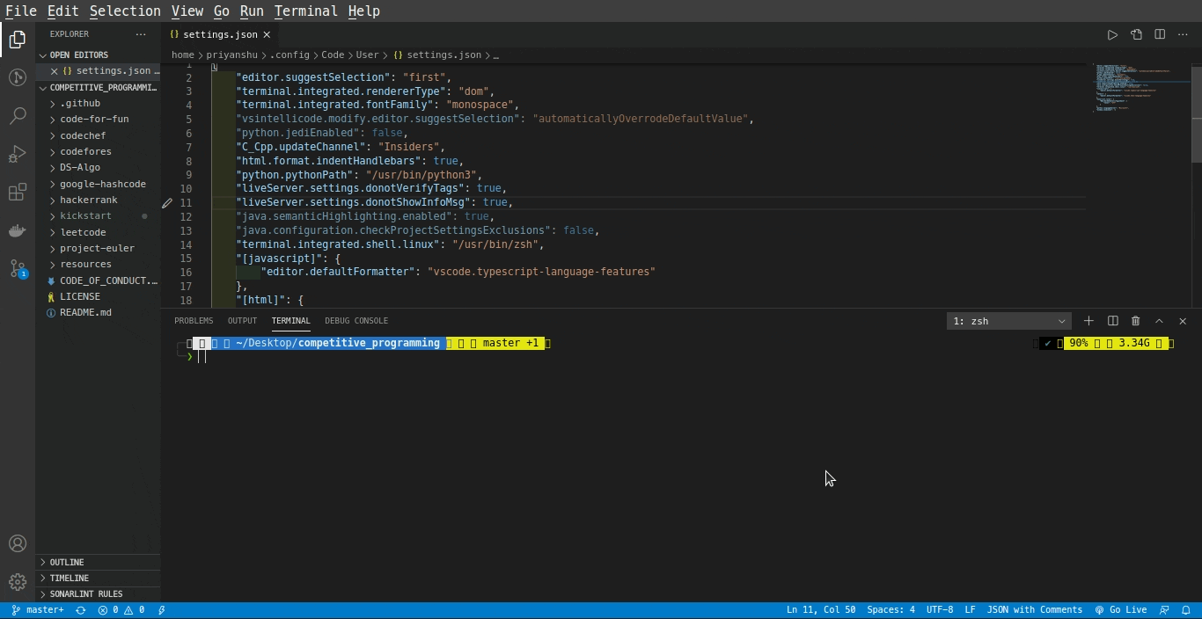This screenshot has width=1202, height=619.
Task: Click master+ branch indicator in status bar
Action: point(38,609)
